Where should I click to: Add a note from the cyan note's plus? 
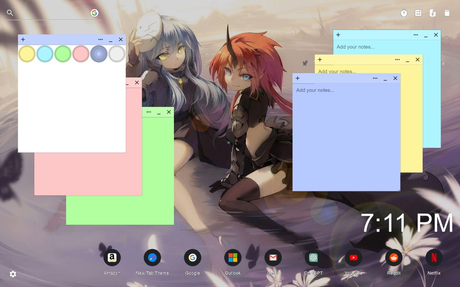338,35
